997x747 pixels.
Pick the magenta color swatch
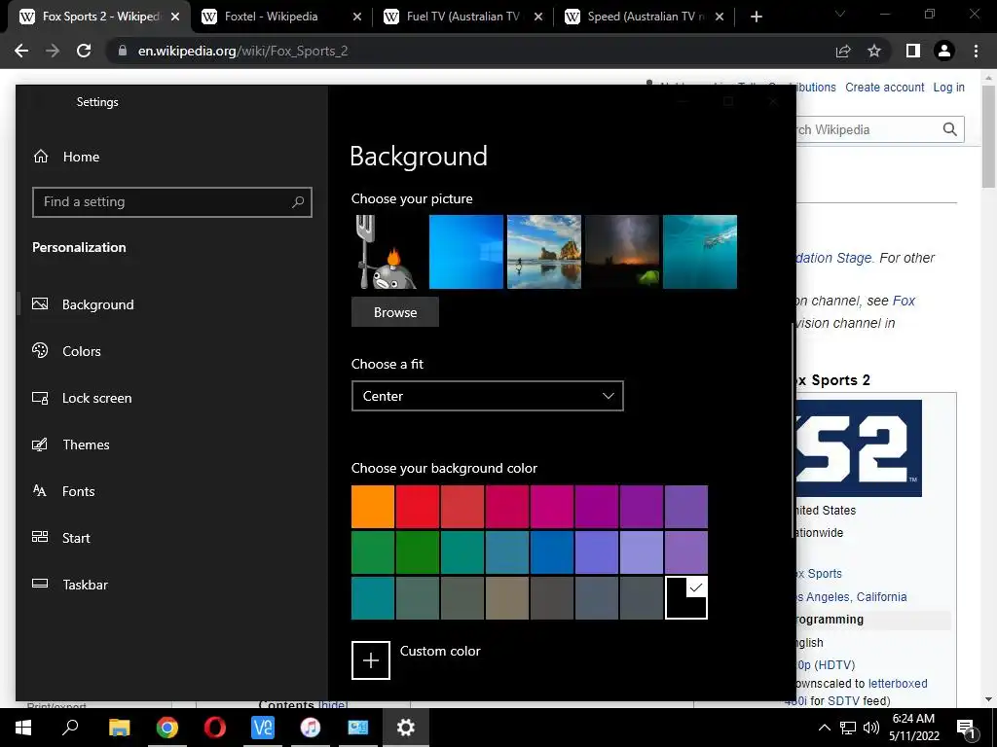pos(552,507)
